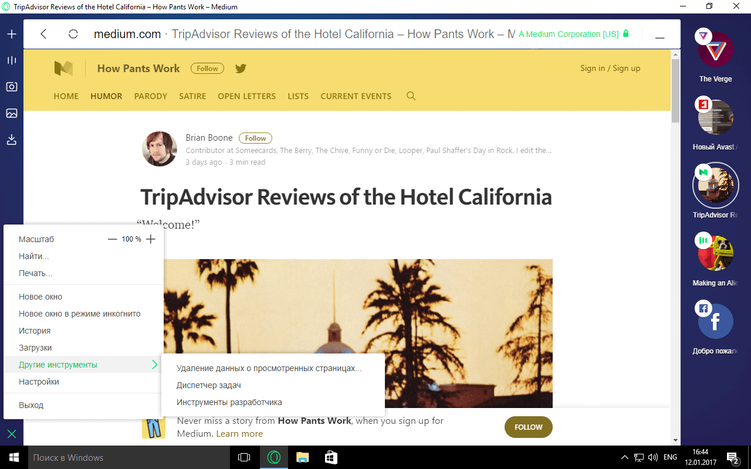Decrease zoom with the minus stepper
The image size is (751, 469).
(x=113, y=239)
